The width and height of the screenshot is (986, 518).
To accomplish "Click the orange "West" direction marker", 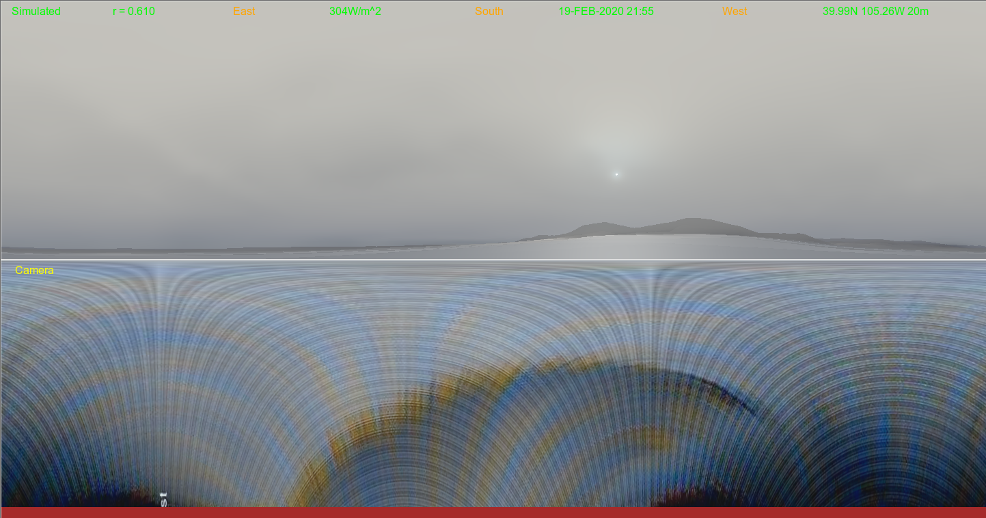I will (x=735, y=11).
